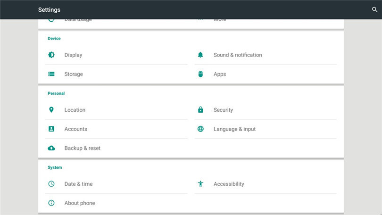Click the Security padlock icon
Image resolution: width=382 pixels, height=215 pixels.
click(x=200, y=110)
